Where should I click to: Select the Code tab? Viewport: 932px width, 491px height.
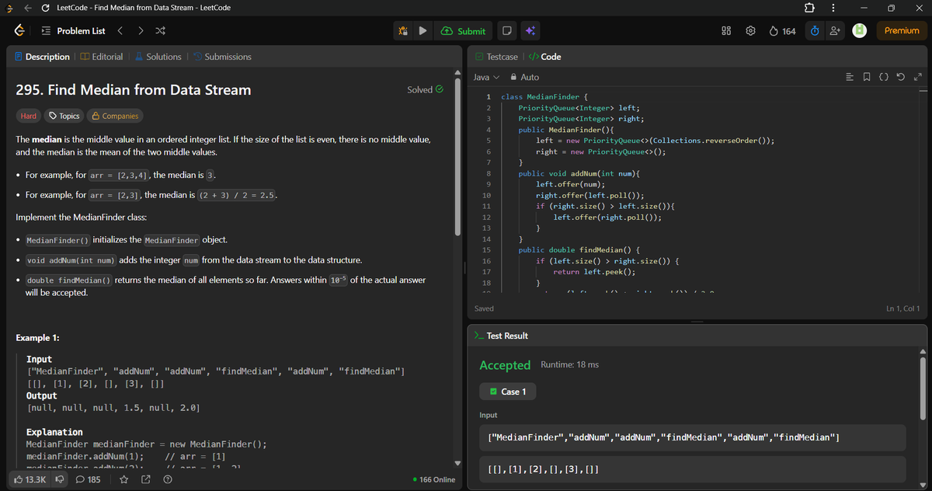[x=544, y=57]
